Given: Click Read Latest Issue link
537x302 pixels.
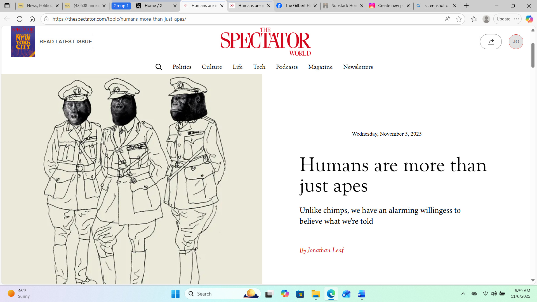Looking at the screenshot, I should click(x=65, y=42).
